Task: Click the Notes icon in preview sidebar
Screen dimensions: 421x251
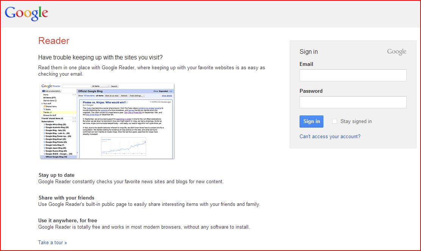Action: pos(44,109)
